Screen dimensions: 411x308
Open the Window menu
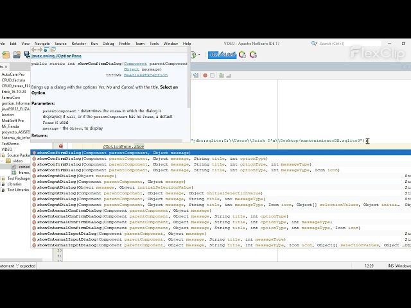[x=171, y=44]
